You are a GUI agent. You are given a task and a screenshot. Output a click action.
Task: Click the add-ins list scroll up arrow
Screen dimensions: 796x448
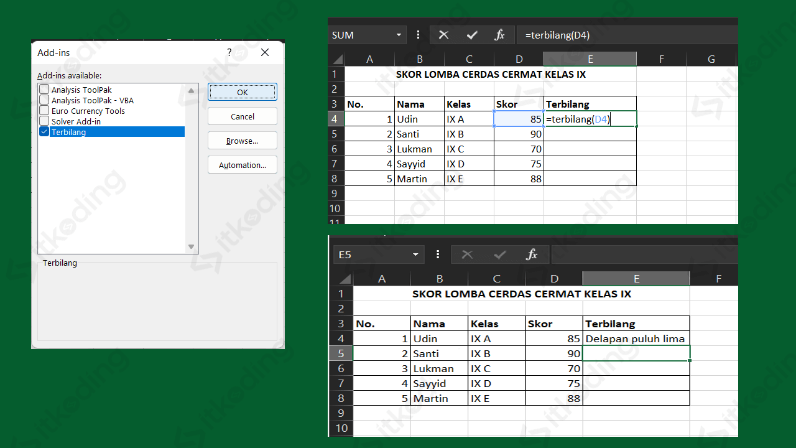(x=192, y=90)
